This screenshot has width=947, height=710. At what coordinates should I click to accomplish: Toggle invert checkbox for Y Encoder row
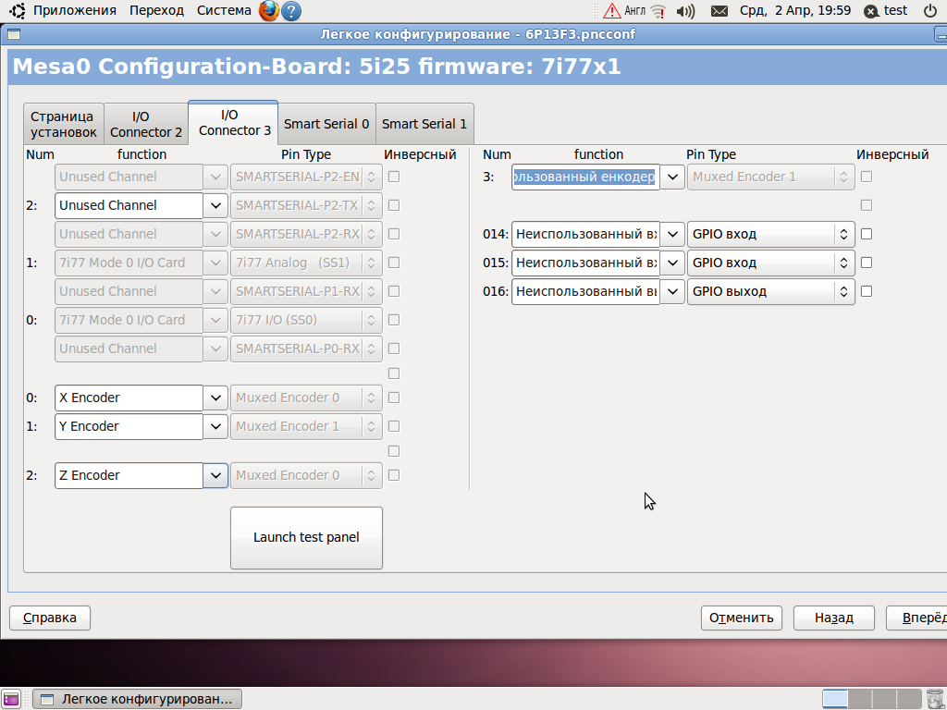(394, 427)
